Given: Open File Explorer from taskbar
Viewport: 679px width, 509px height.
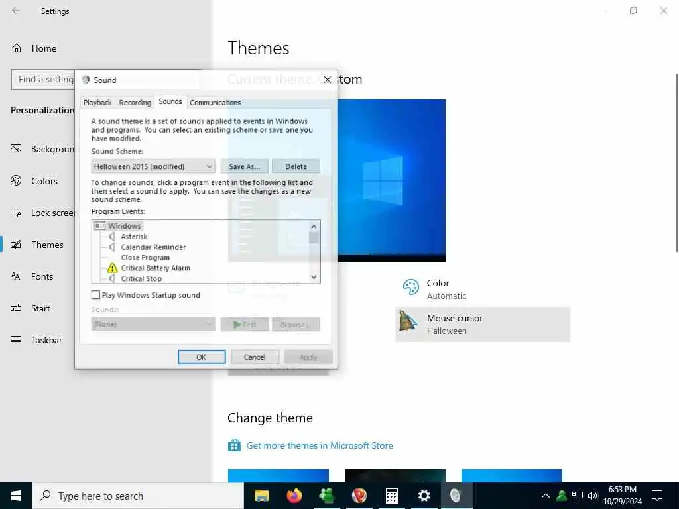Looking at the screenshot, I should [261, 496].
